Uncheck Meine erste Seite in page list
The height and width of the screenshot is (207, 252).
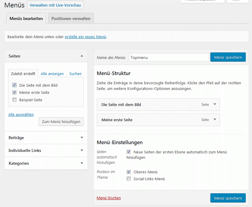pyautogui.click(x=14, y=93)
